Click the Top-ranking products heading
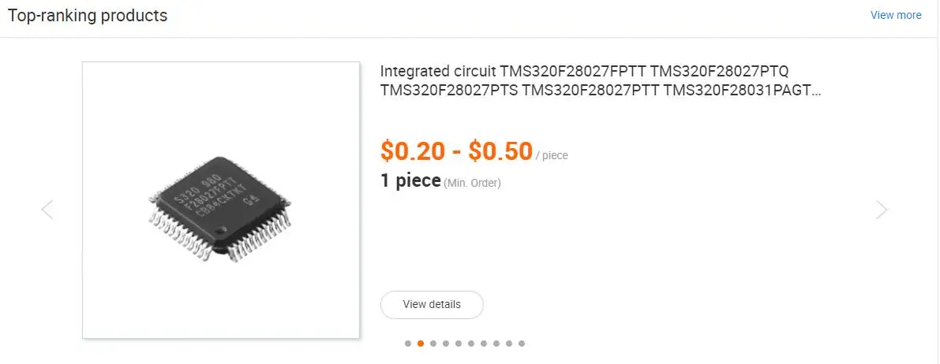This screenshot has height=364, width=940. tap(88, 16)
